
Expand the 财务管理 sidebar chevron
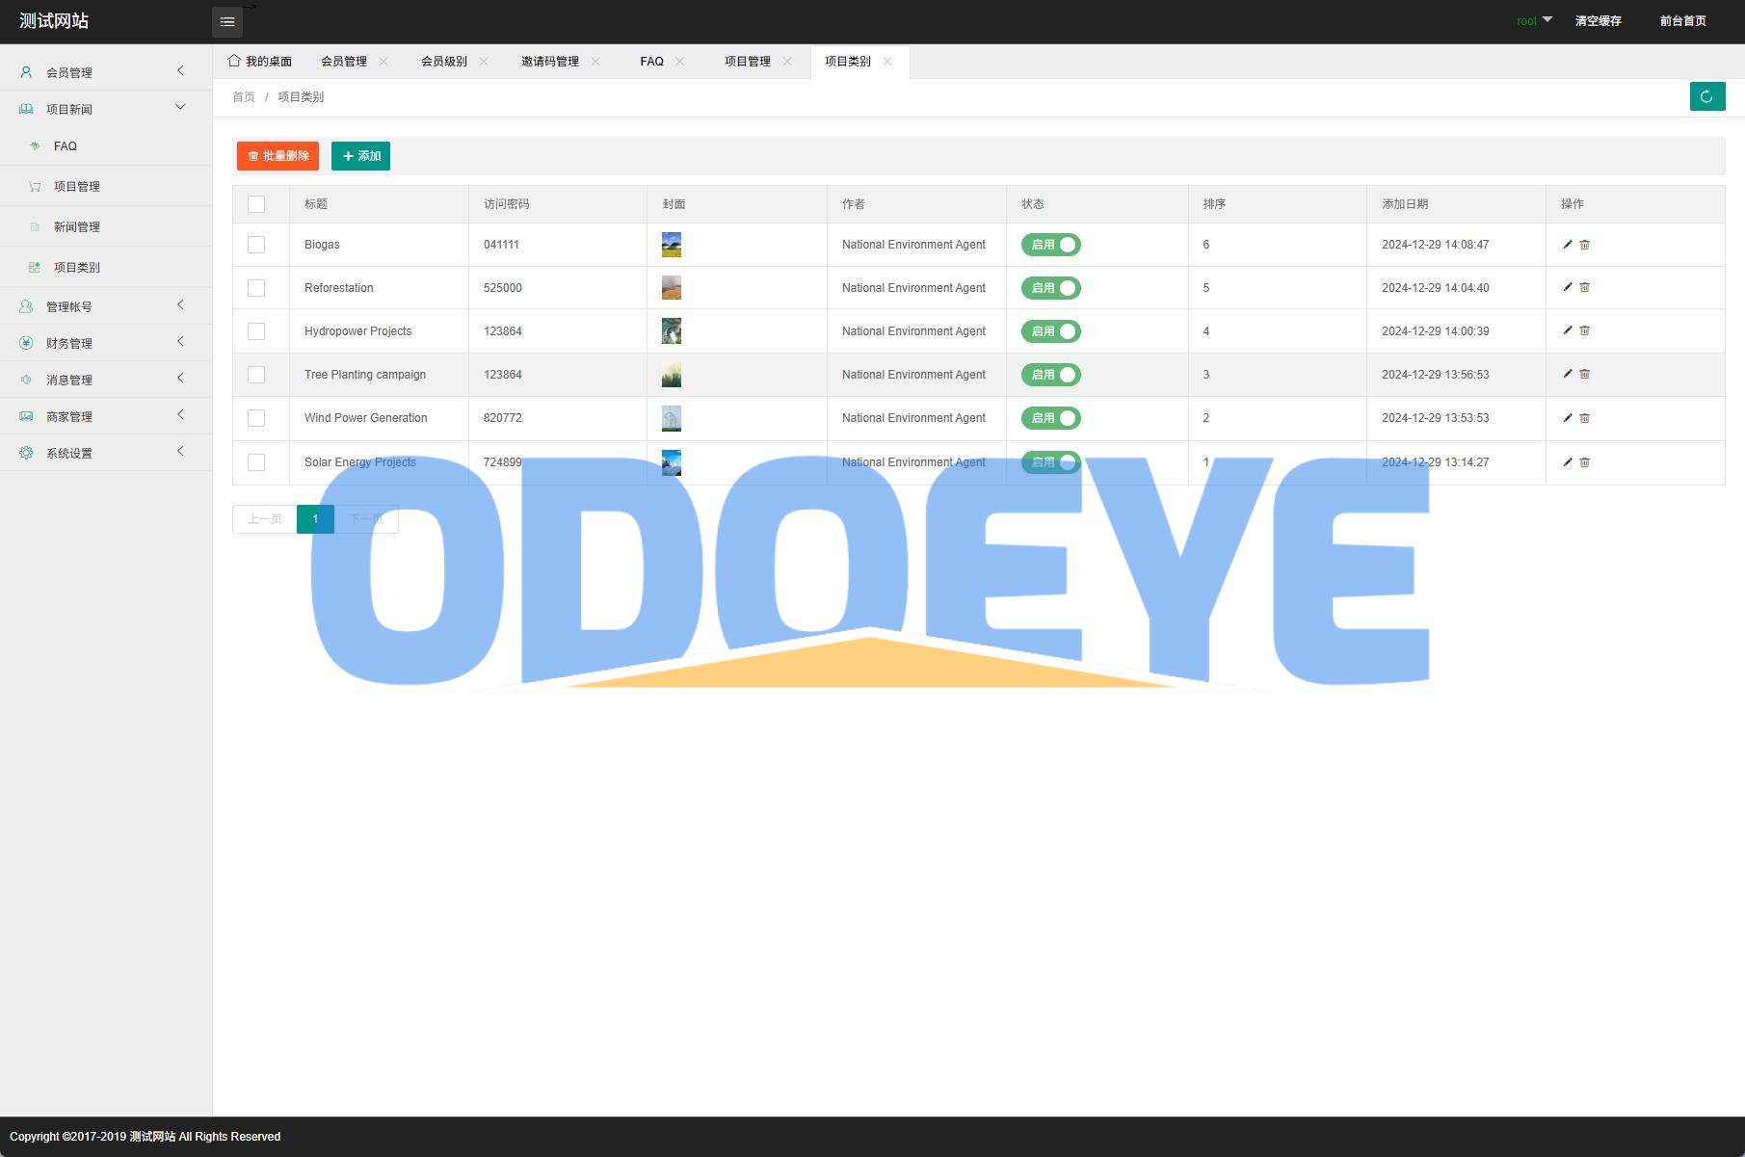[180, 341]
